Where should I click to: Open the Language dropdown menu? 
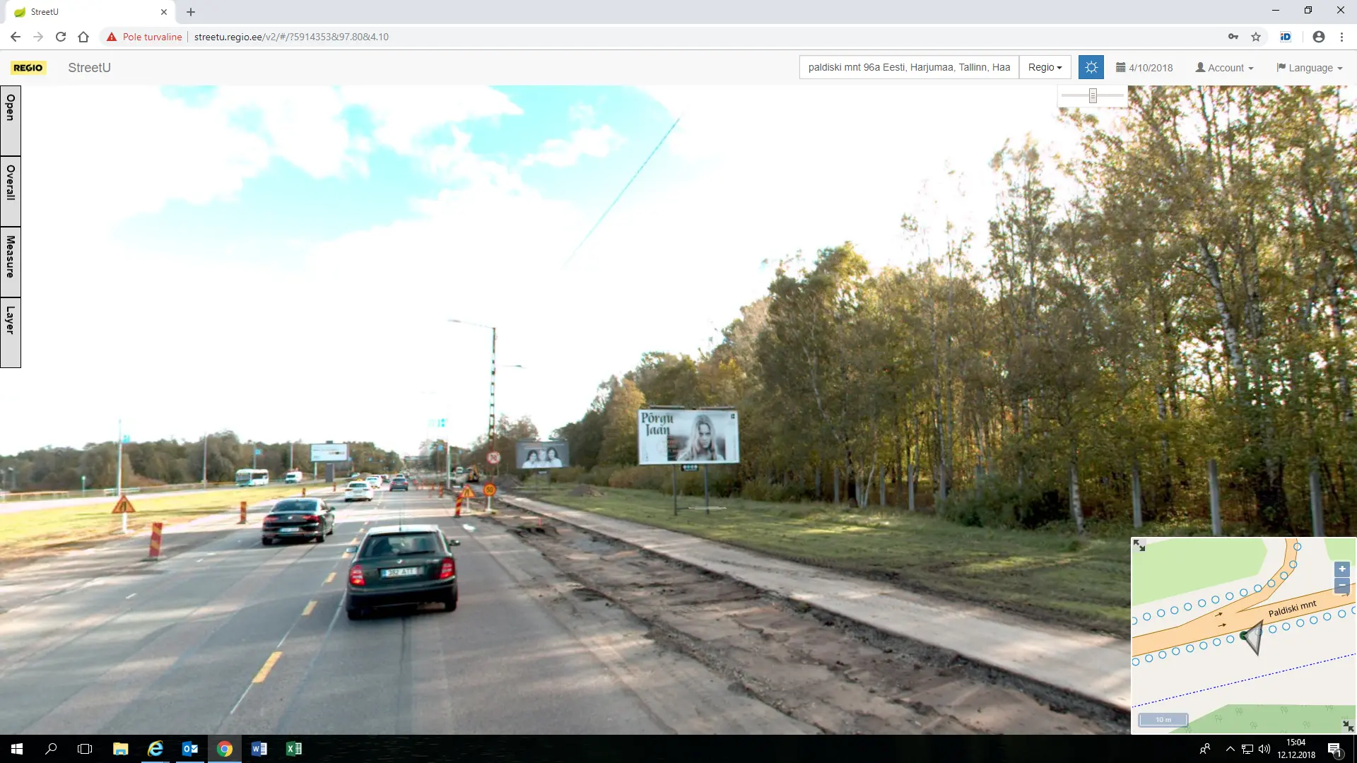(x=1310, y=68)
